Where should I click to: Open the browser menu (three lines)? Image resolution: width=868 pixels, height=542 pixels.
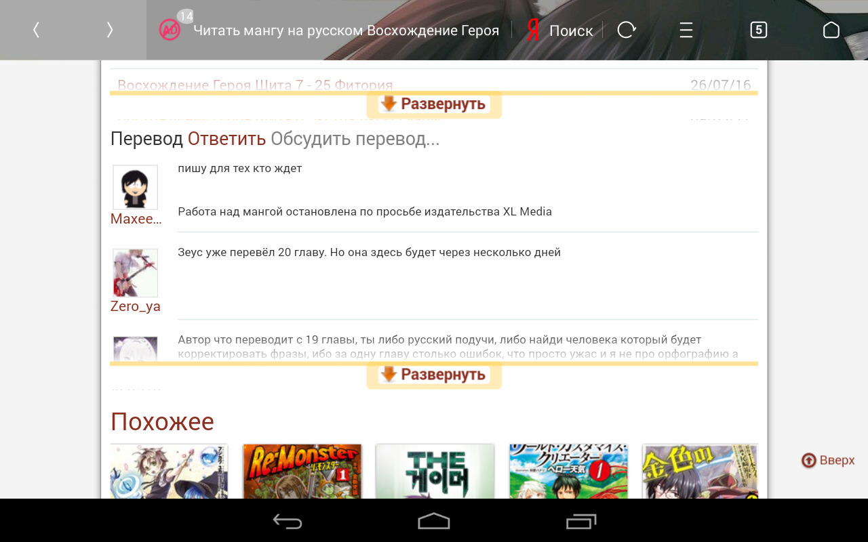tap(686, 30)
